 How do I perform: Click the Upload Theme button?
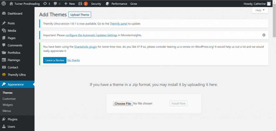pyautogui.click(x=80, y=15)
